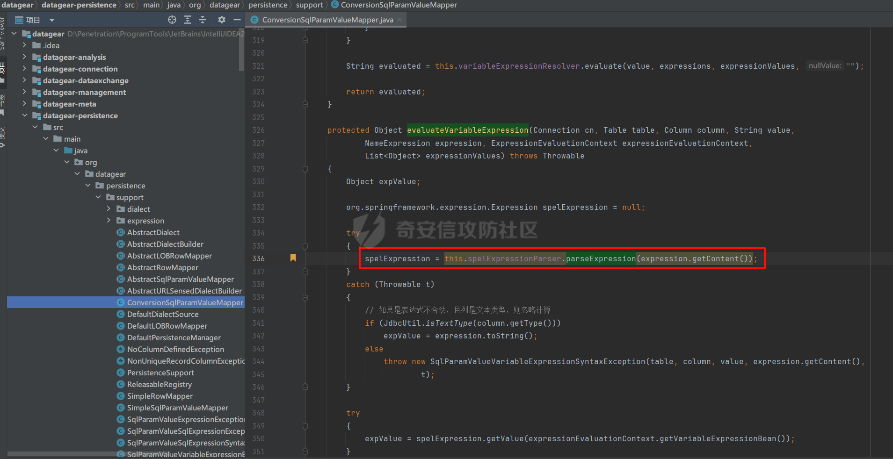Select AbstractSqlParamValueMapper in project tree

[x=180, y=279]
